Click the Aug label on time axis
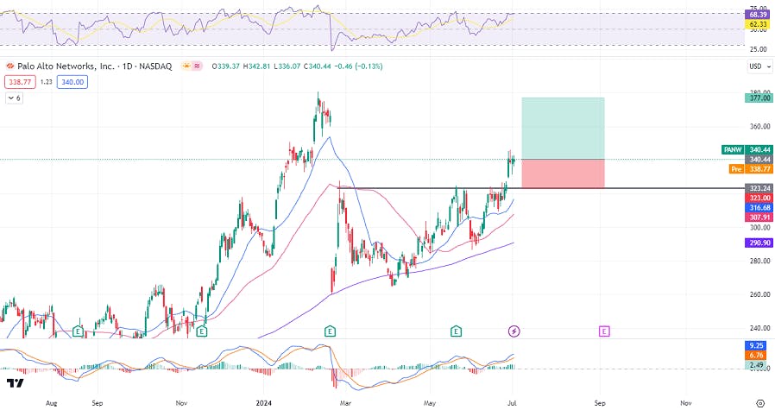775x410 pixels. [x=51, y=403]
